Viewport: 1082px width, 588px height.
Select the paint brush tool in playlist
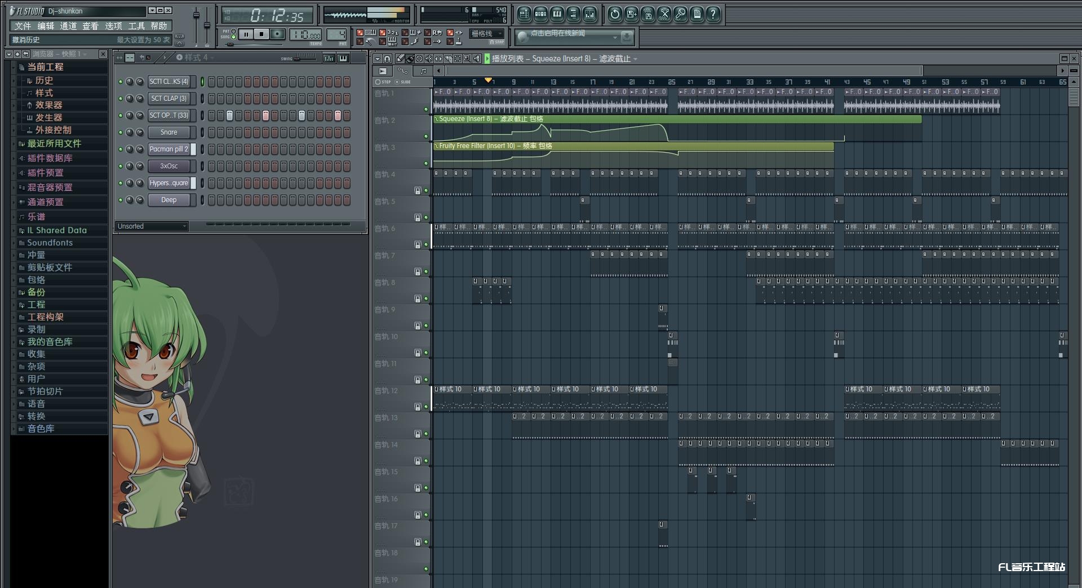[x=410, y=59]
